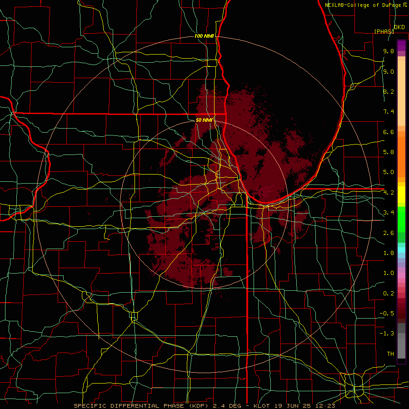Pick the orange segment of the color scale

coord(401,157)
